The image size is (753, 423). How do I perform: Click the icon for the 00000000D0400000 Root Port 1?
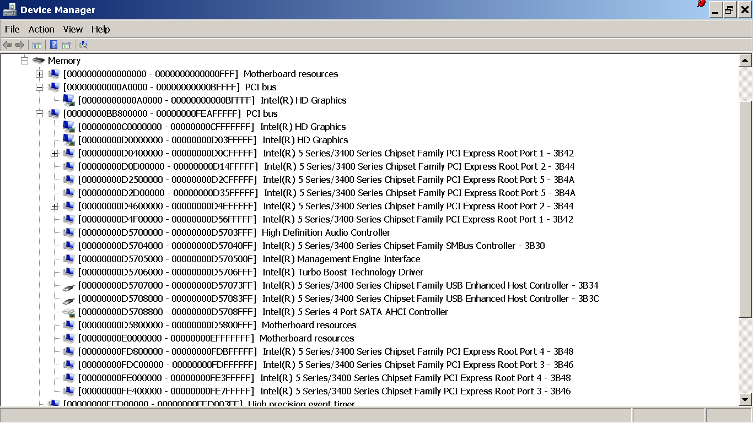pos(69,153)
